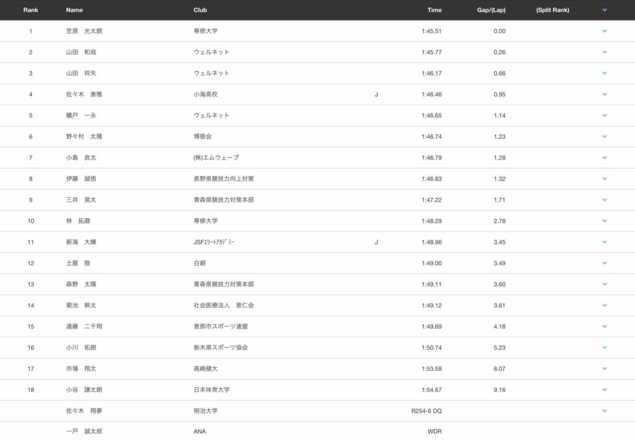Expand the 1:45.77 rank 2 row chevron
635x441 pixels.
(x=604, y=52)
